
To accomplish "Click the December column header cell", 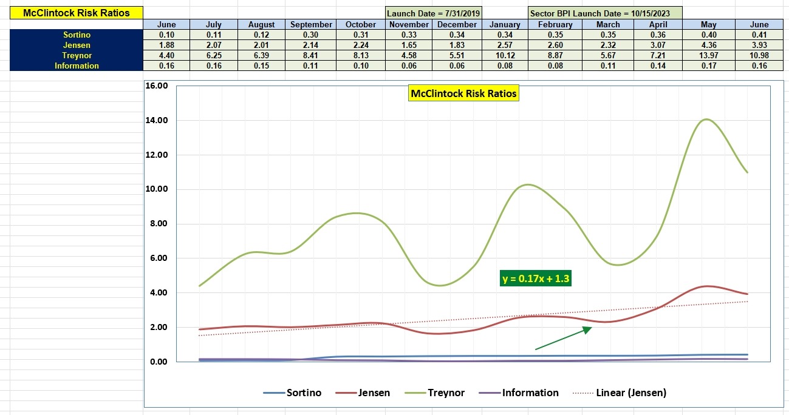I will coord(457,25).
